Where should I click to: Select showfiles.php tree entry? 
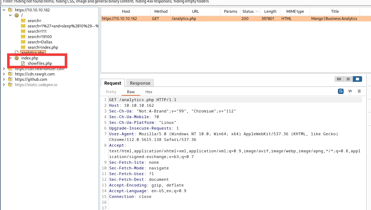tap(40, 63)
